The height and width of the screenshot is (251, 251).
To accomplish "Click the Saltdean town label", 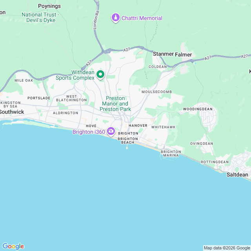I will pyautogui.click(x=237, y=175).
